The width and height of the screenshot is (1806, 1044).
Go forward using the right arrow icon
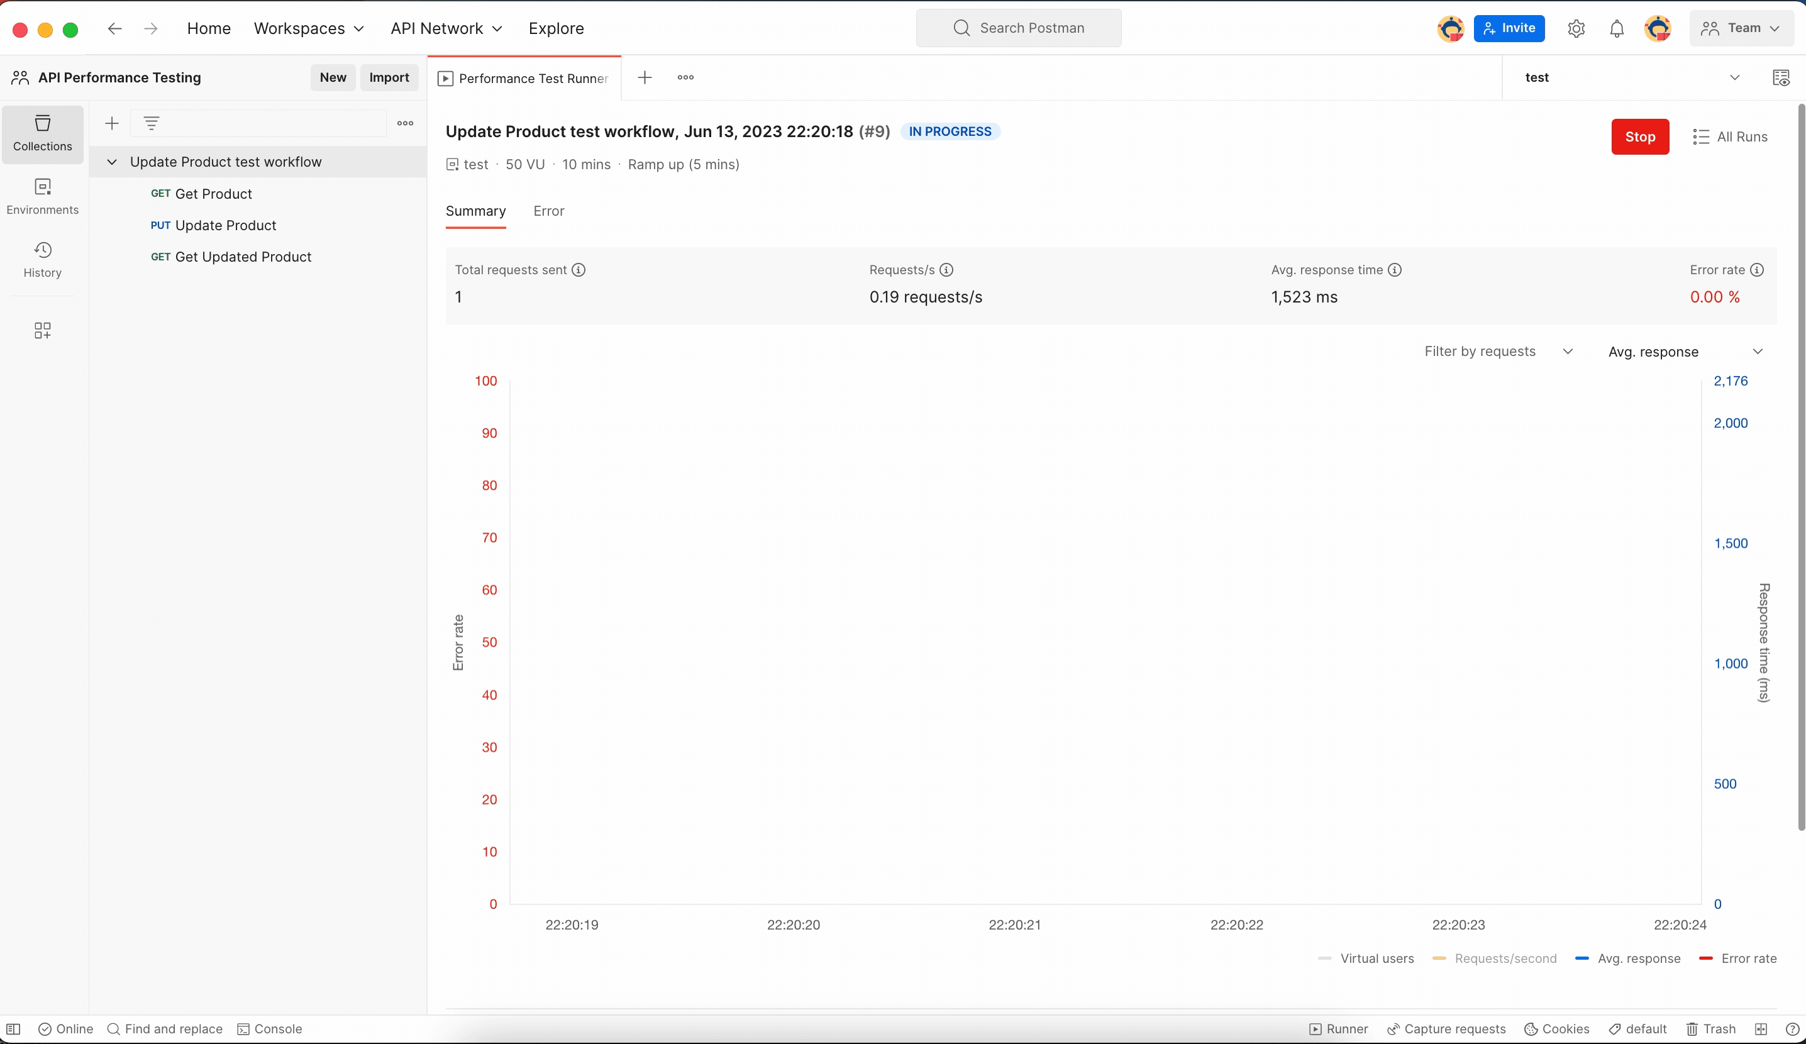point(150,29)
